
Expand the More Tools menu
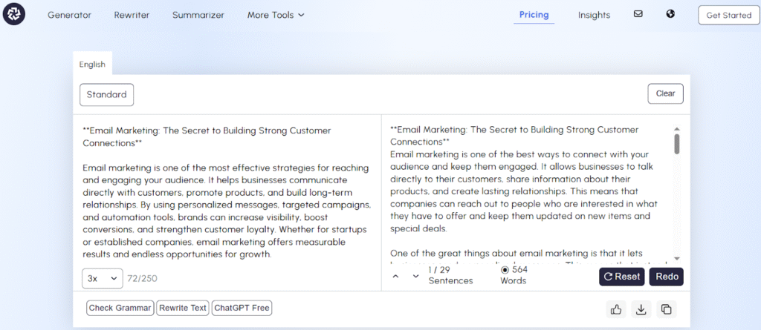pos(276,15)
